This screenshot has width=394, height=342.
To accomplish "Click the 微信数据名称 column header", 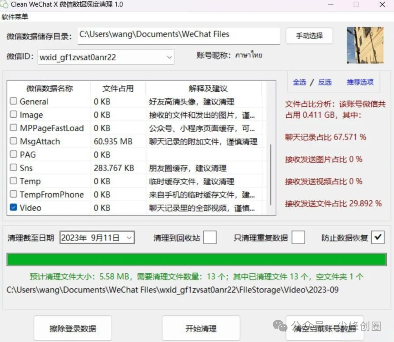I will [x=50, y=88].
